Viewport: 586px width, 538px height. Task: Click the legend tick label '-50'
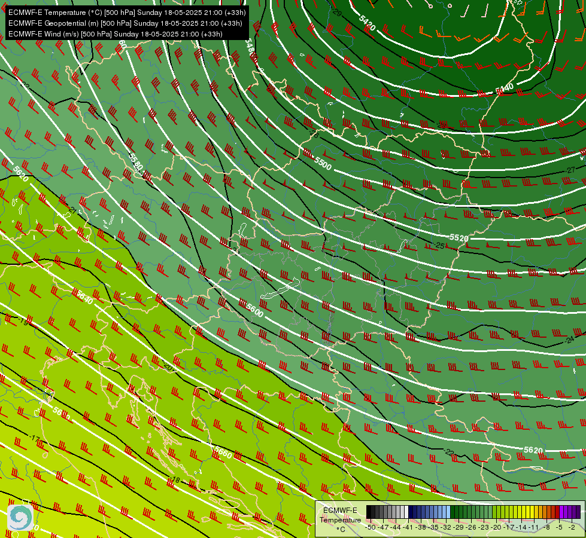[x=371, y=527]
